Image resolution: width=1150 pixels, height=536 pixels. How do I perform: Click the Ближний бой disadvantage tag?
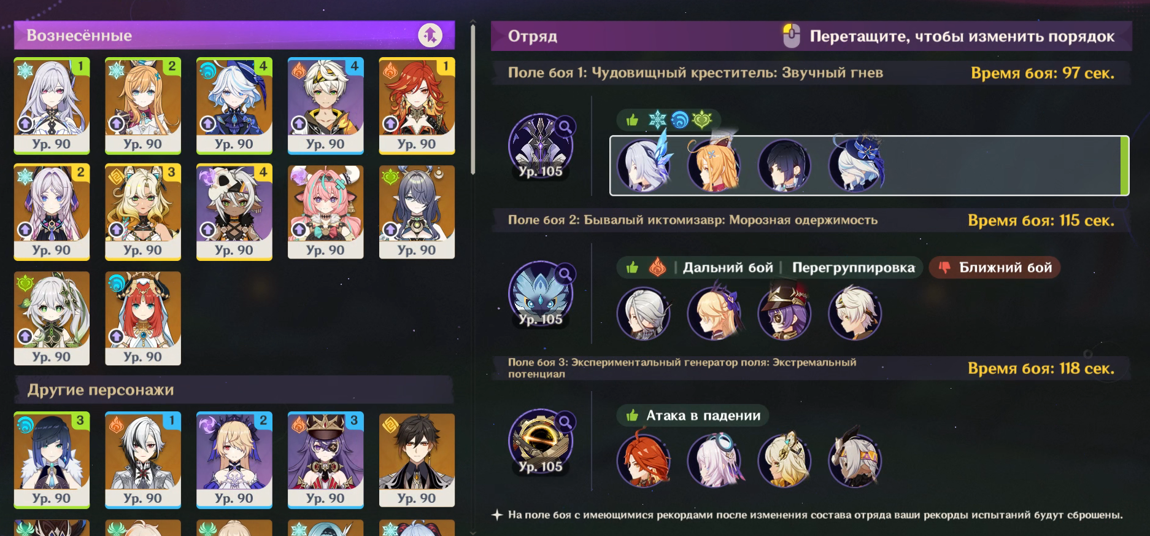994,268
